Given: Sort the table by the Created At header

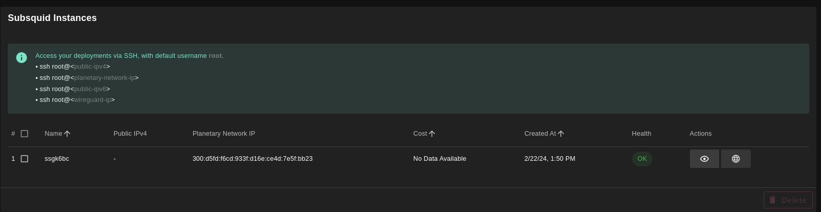Looking at the screenshot, I should (x=540, y=134).
